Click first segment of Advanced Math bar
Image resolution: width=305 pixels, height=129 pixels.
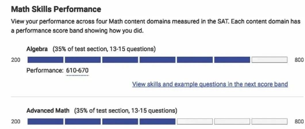click(x=45, y=122)
